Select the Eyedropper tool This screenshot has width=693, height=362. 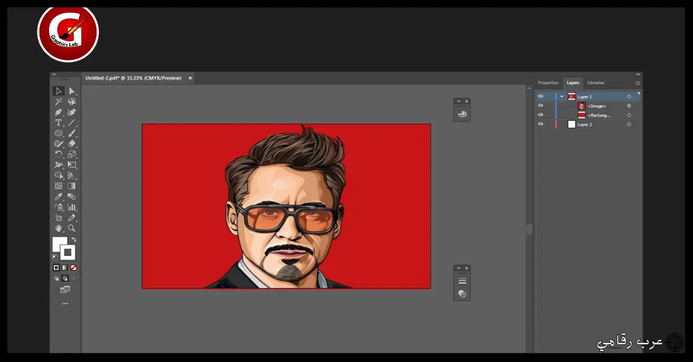coord(58,196)
